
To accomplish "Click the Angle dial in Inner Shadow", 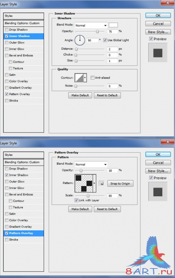I will tap(80, 40).
